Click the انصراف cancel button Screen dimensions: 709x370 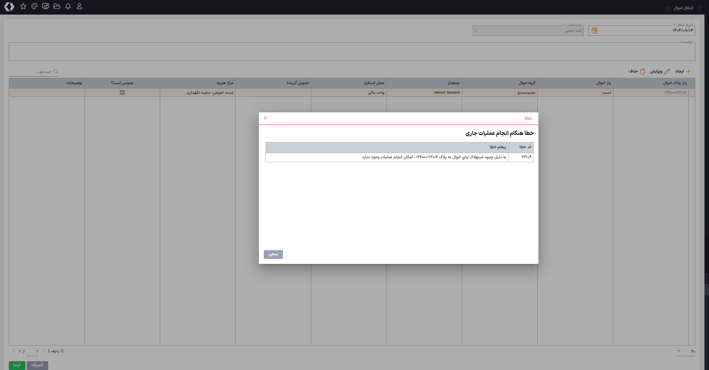(37, 365)
